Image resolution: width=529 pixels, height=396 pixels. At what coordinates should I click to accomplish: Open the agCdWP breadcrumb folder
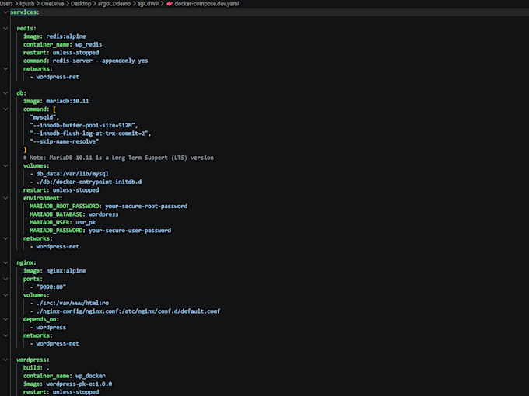pos(148,4)
